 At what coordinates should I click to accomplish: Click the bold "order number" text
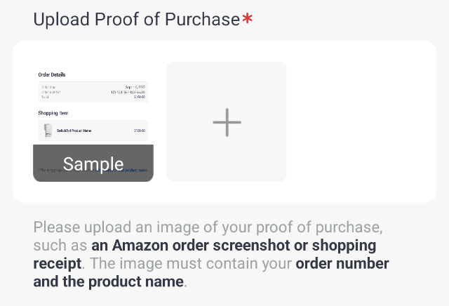(342, 265)
